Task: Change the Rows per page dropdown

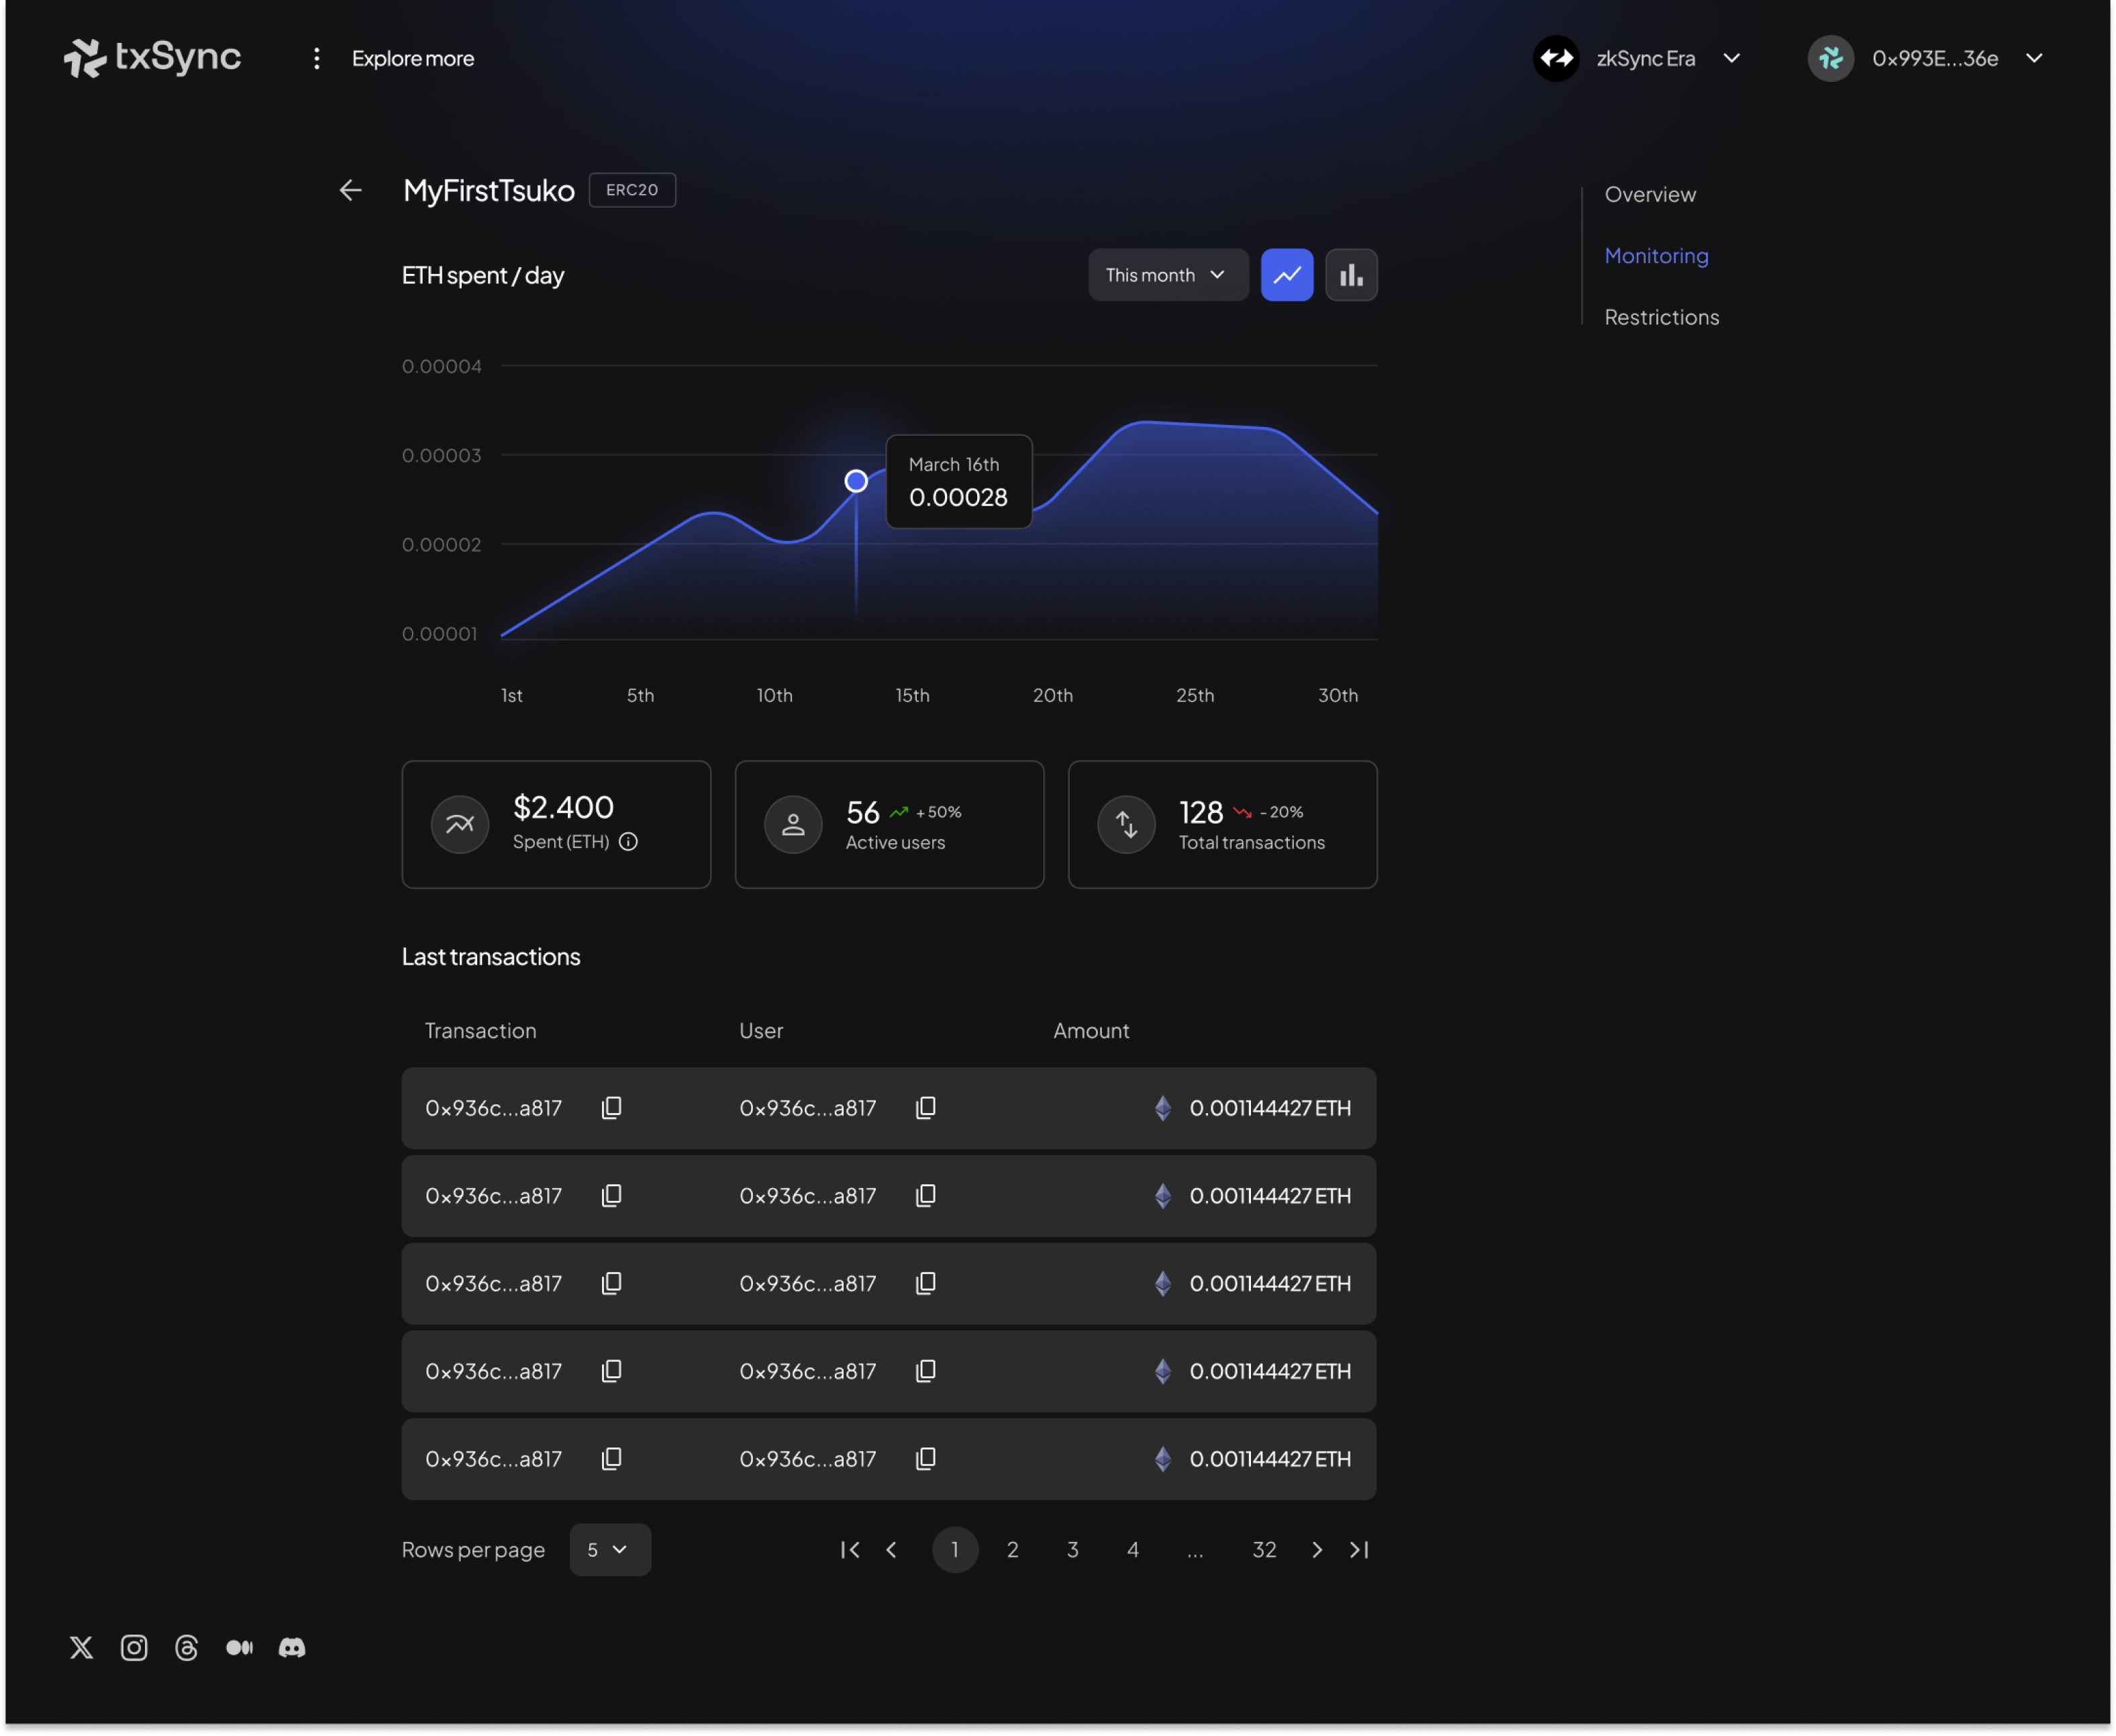Action: (610, 1550)
